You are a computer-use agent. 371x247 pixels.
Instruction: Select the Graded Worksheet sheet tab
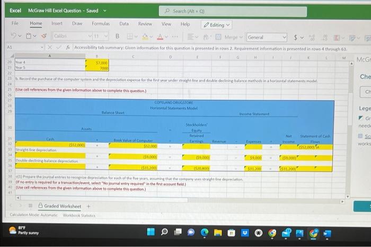tap(59, 206)
